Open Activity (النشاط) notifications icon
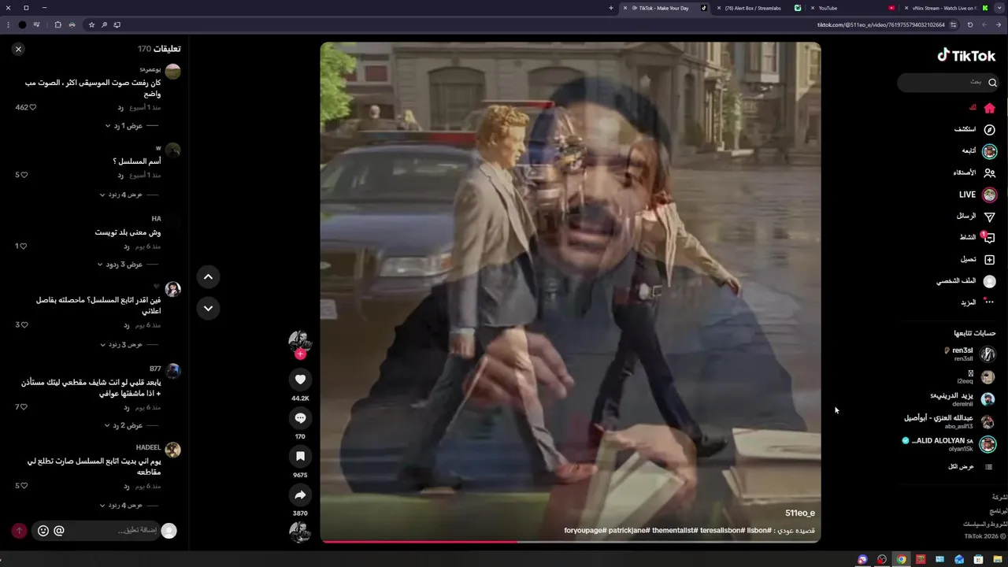This screenshot has width=1008, height=567. coord(989,237)
